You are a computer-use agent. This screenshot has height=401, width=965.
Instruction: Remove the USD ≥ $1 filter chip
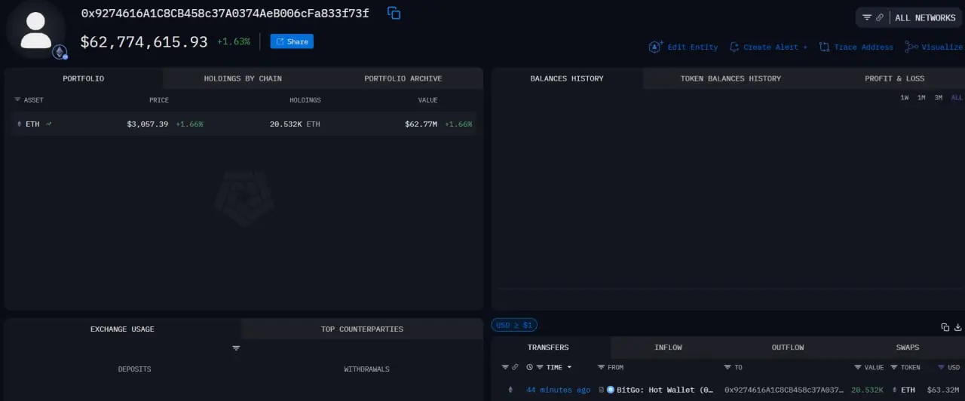point(513,325)
